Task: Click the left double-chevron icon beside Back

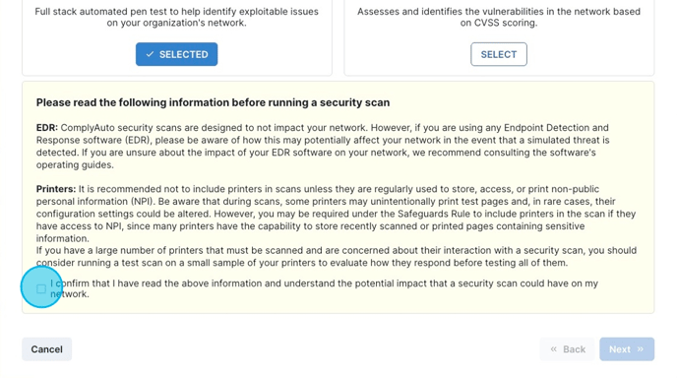Action: (x=554, y=349)
